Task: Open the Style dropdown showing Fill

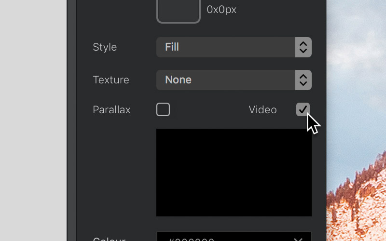Action: 234,47
